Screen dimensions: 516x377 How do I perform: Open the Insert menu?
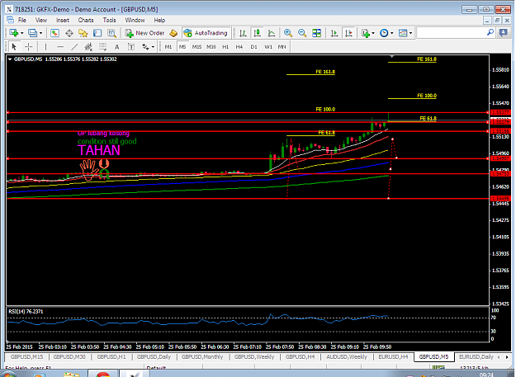coord(63,20)
